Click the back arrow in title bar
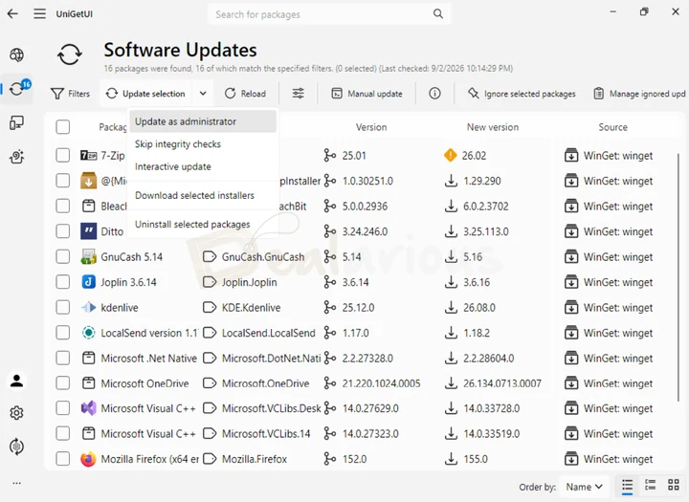Viewport: 689px width, 502px height. click(x=12, y=13)
